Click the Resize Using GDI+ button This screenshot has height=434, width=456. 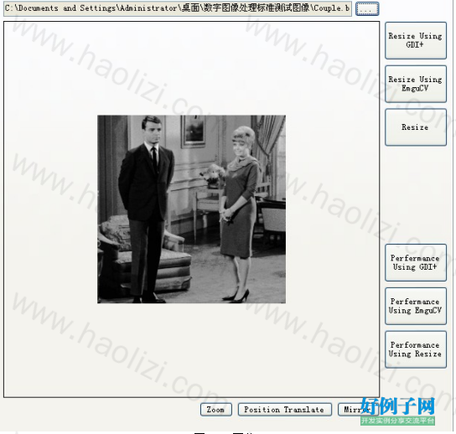(x=416, y=40)
